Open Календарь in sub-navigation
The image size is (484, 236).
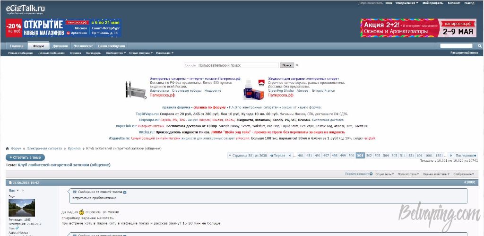[x=93, y=53]
